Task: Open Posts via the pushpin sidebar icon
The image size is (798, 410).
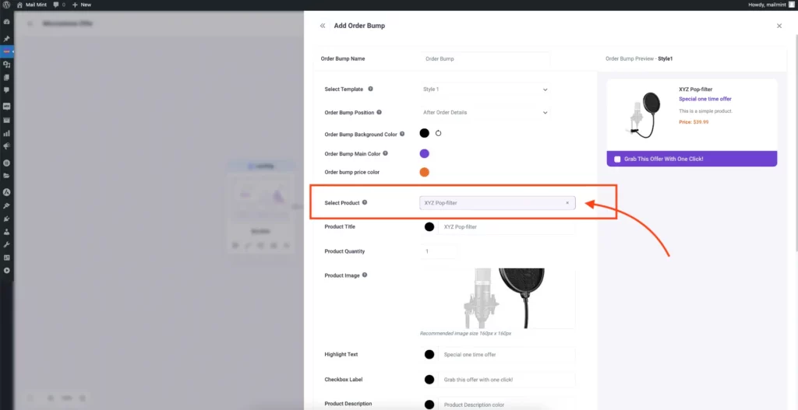Action: (x=6, y=39)
